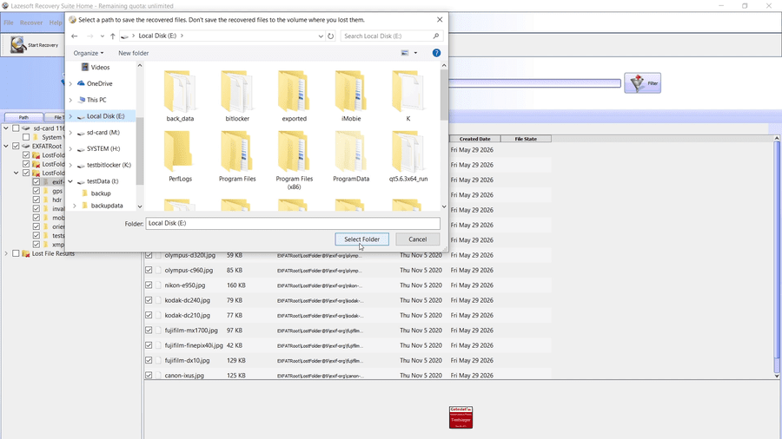Click the Folder name input field

coord(293,224)
